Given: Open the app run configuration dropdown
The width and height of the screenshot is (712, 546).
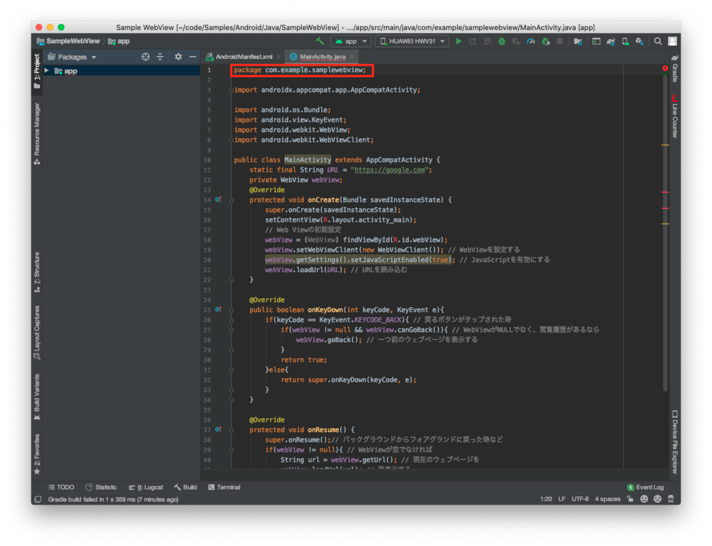Looking at the screenshot, I should (x=351, y=41).
